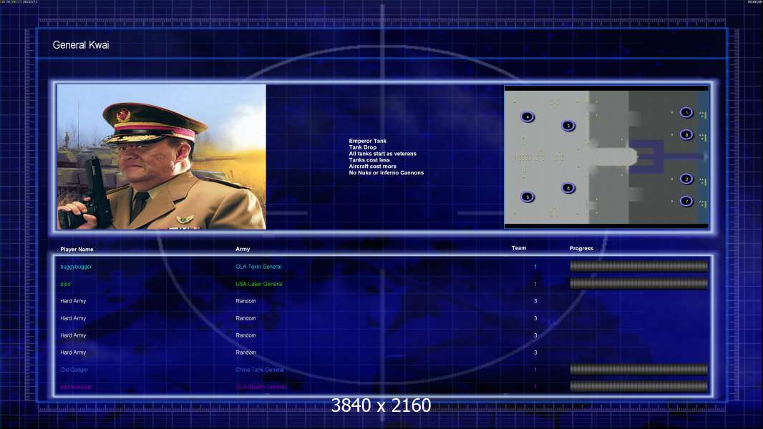
Task: Click the General Kwai title text
Action: [x=81, y=45]
